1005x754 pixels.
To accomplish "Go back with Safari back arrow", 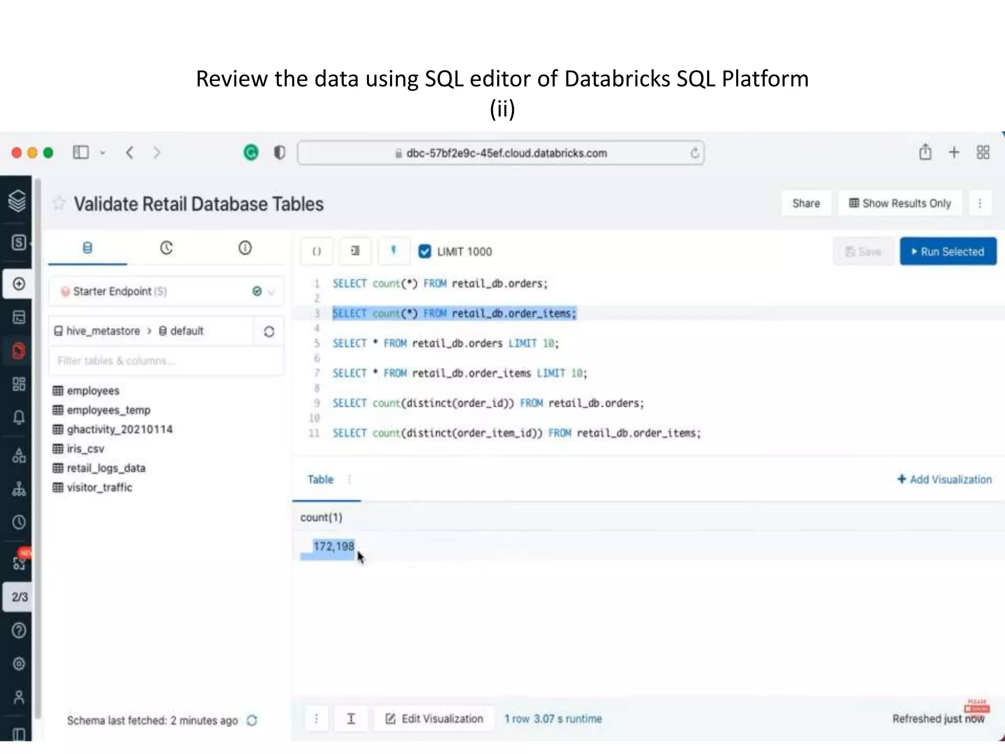I will click(x=130, y=153).
